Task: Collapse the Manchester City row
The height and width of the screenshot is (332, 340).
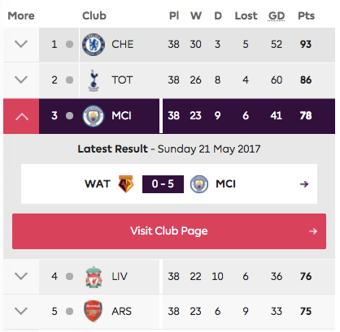Action: [21, 116]
